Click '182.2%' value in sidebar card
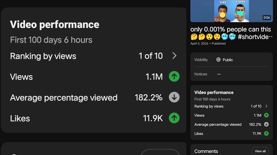 coord(255,125)
